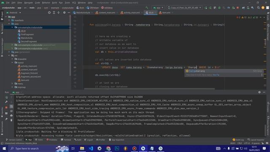
Task: Click Type here to search box
Action: point(39,148)
